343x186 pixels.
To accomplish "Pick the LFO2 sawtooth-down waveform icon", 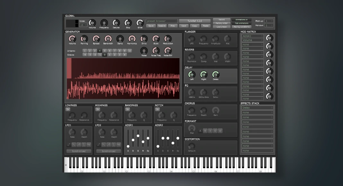I will coord(104,145).
